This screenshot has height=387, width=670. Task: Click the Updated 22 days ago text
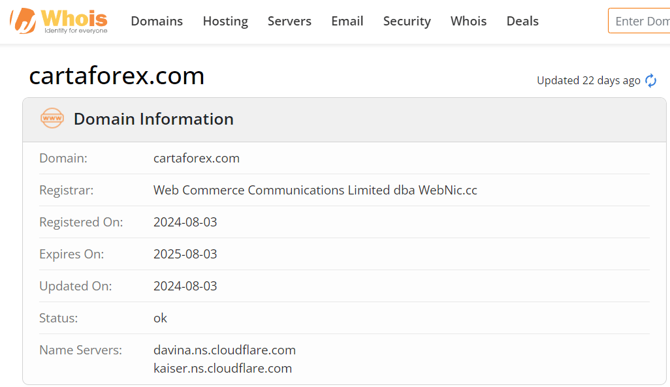click(588, 80)
